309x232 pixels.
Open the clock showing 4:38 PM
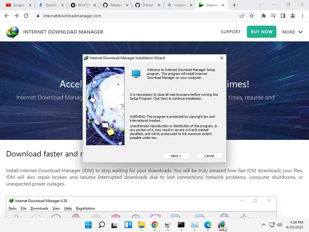pos(295,225)
